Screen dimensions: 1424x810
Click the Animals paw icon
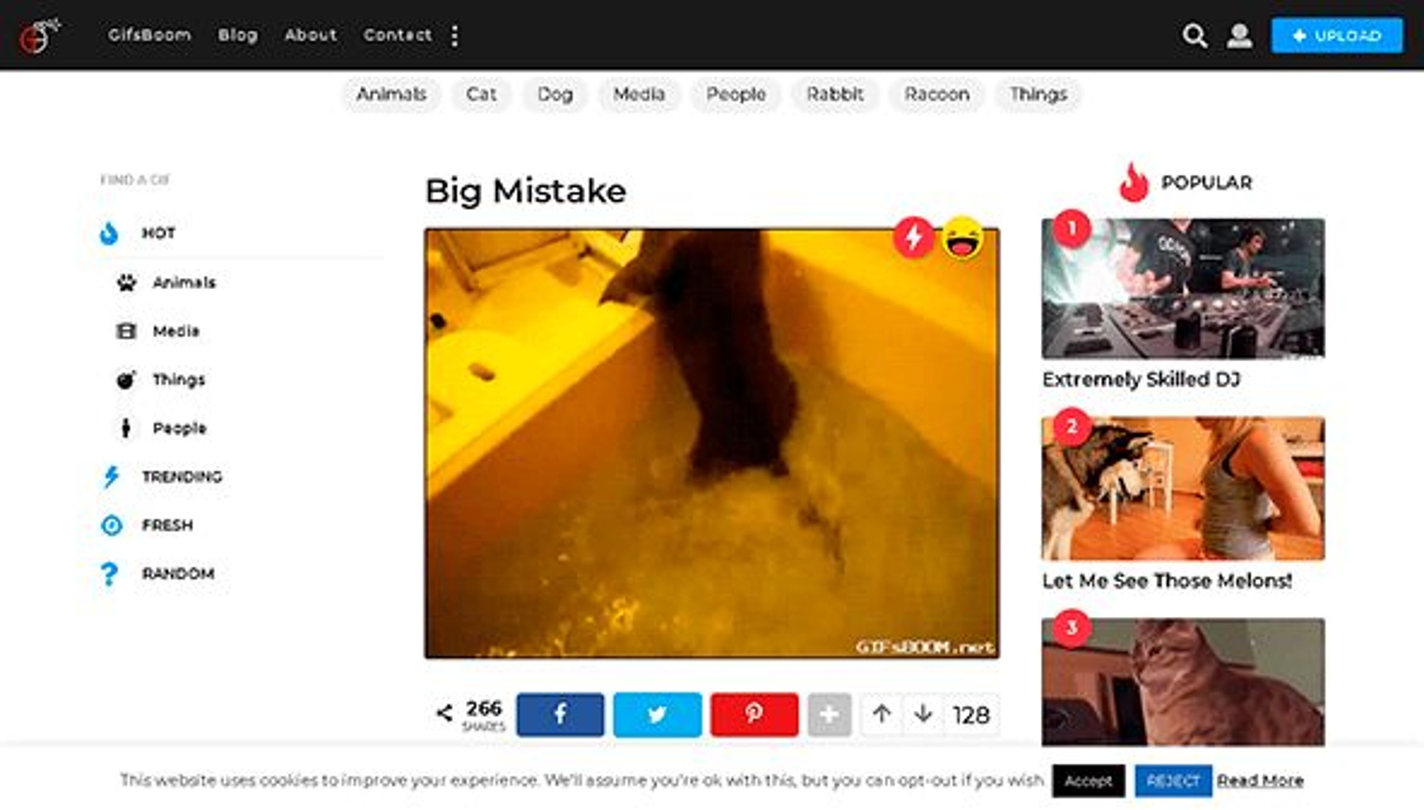coord(127,282)
